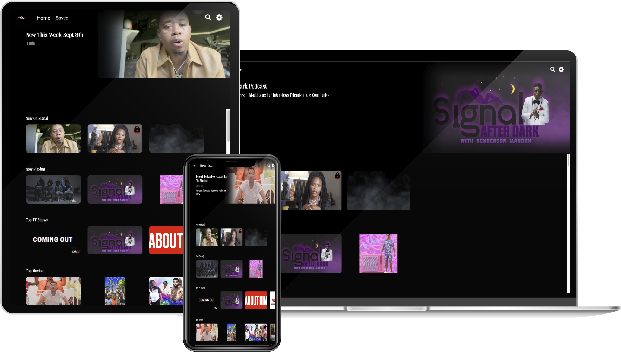
Task: Click lock icon on tablet's locked video
Action: [x=137, y=129]
